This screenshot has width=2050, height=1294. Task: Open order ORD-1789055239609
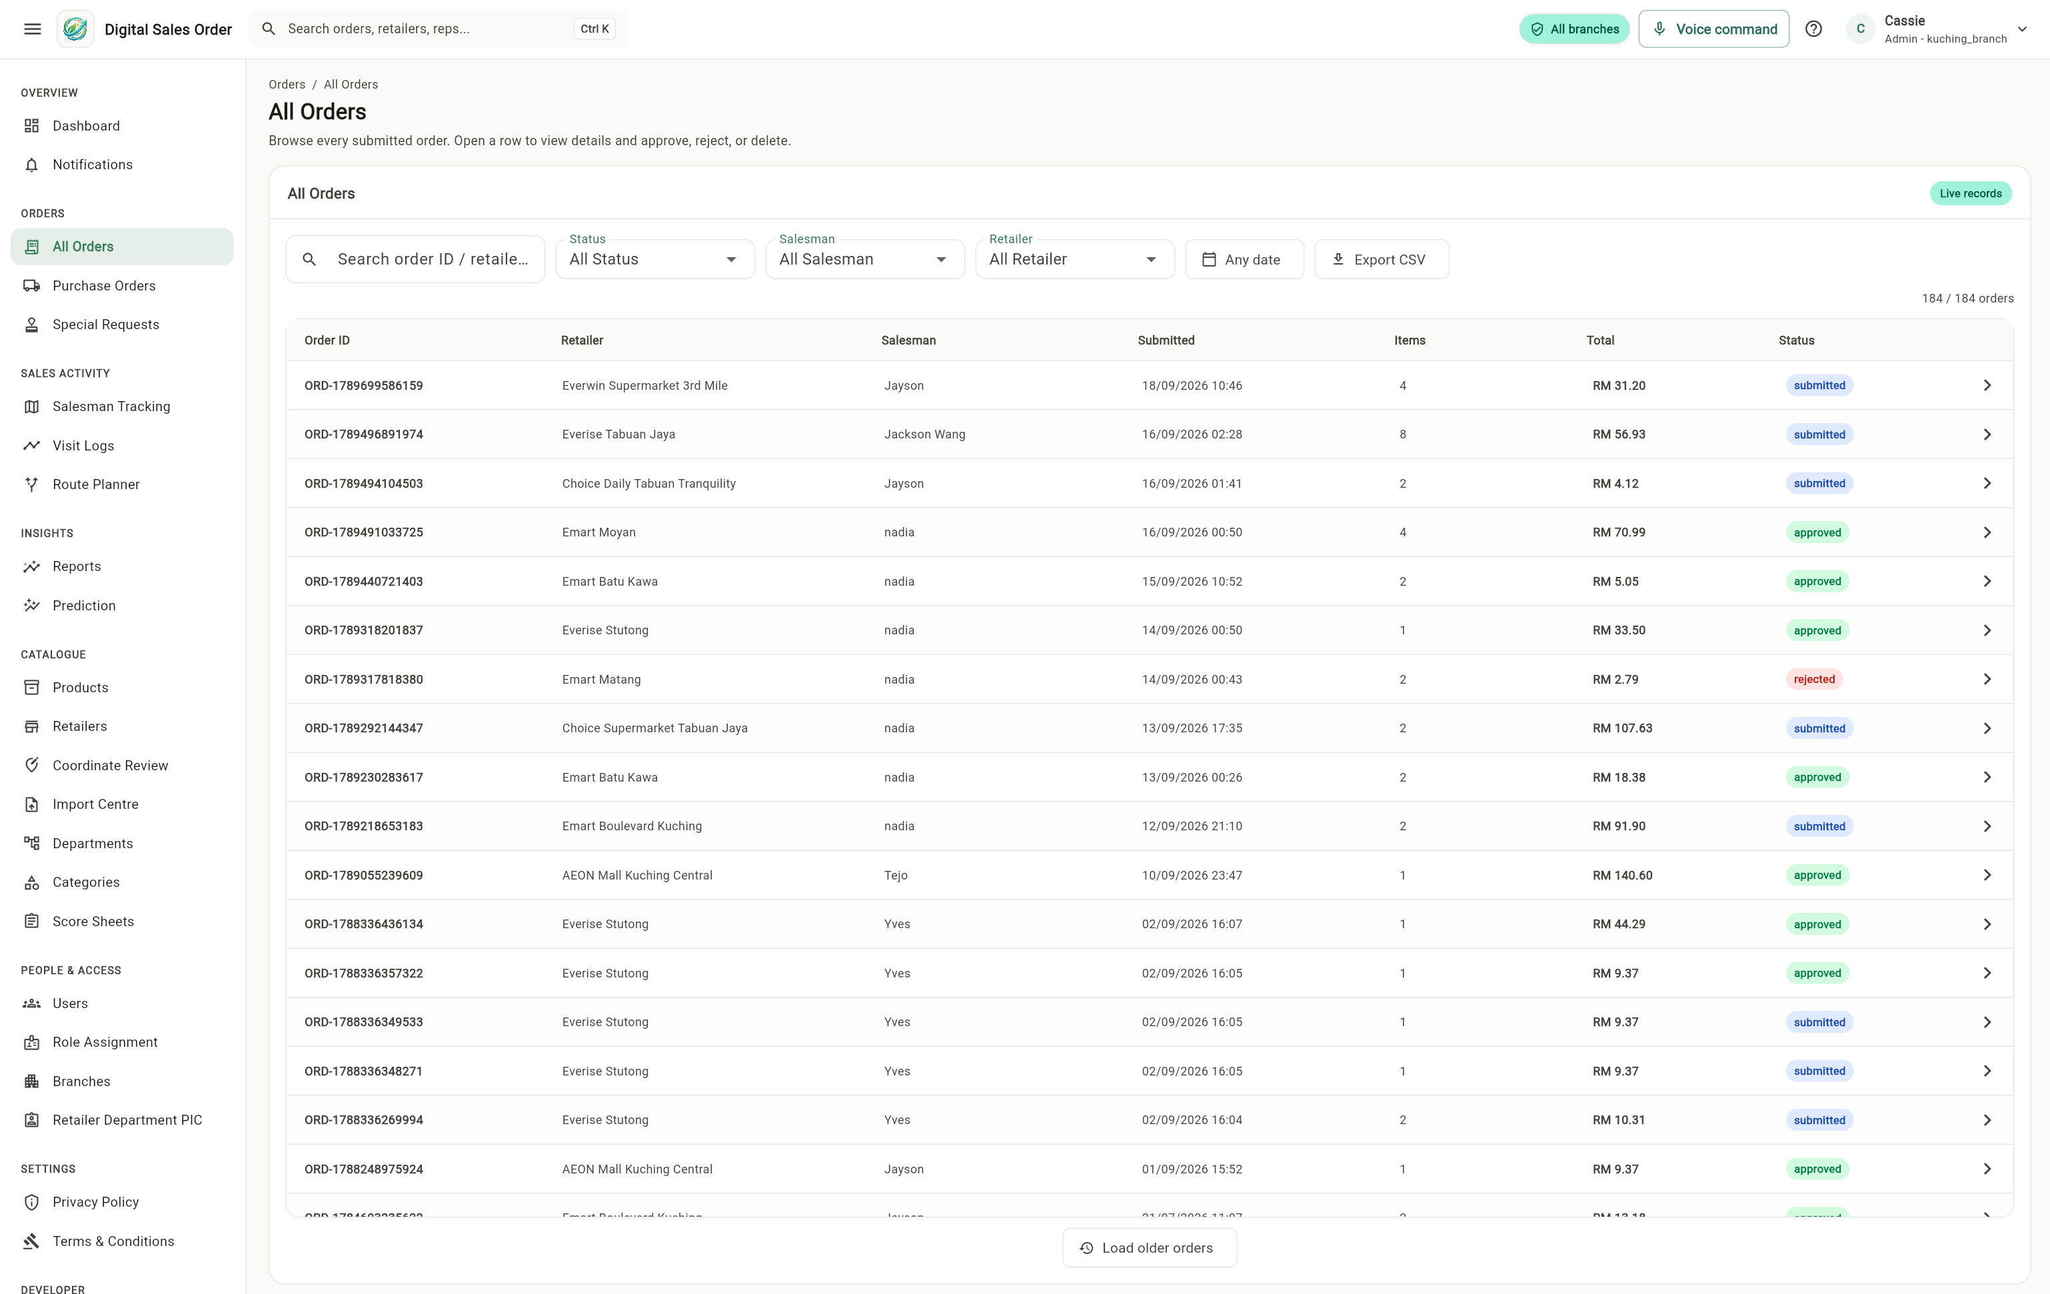coord(1150,875)
